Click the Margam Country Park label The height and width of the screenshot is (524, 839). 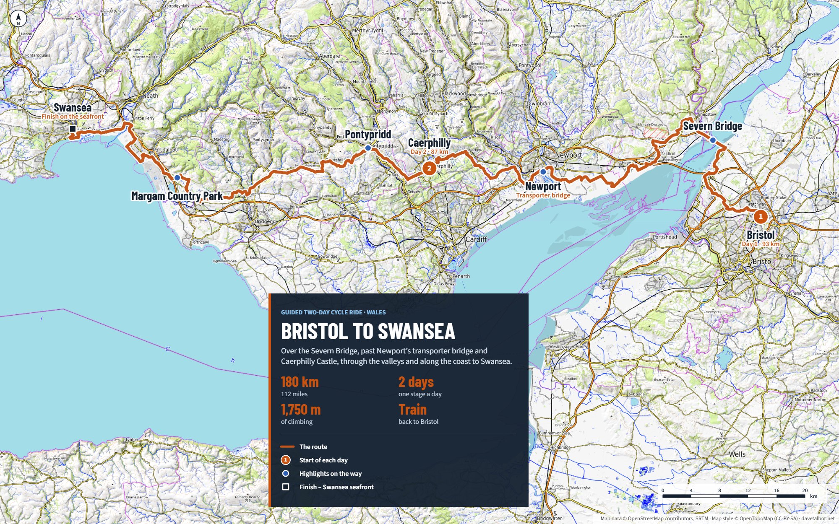[177, 196]
